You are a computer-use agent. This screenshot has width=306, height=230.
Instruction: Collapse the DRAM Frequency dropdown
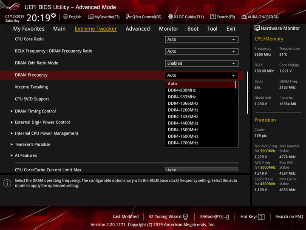(x=201, y=75)
